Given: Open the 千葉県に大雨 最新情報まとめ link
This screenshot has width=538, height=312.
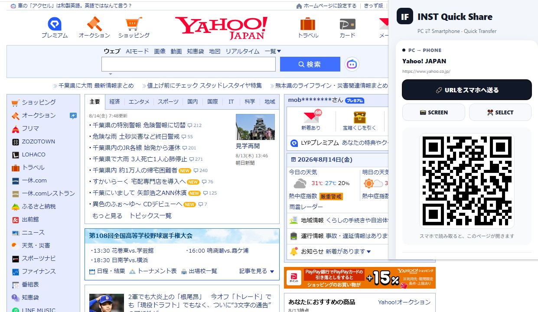Looking at the screenshot, I should [96, 85].
